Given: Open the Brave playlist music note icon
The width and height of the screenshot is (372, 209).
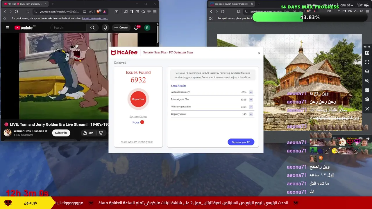Looking at the screenshot, I should 126,12.
